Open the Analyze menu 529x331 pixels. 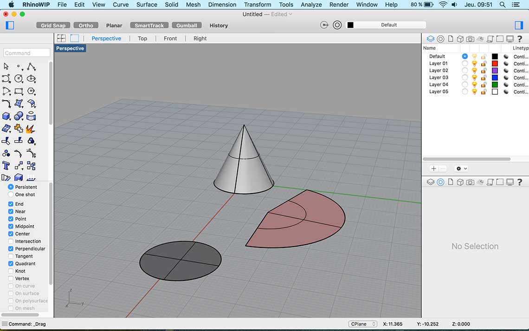[311, 5]
